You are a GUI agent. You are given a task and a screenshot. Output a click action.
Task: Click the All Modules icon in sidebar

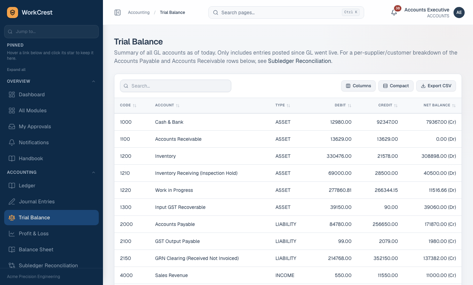[x=12, y=111]
